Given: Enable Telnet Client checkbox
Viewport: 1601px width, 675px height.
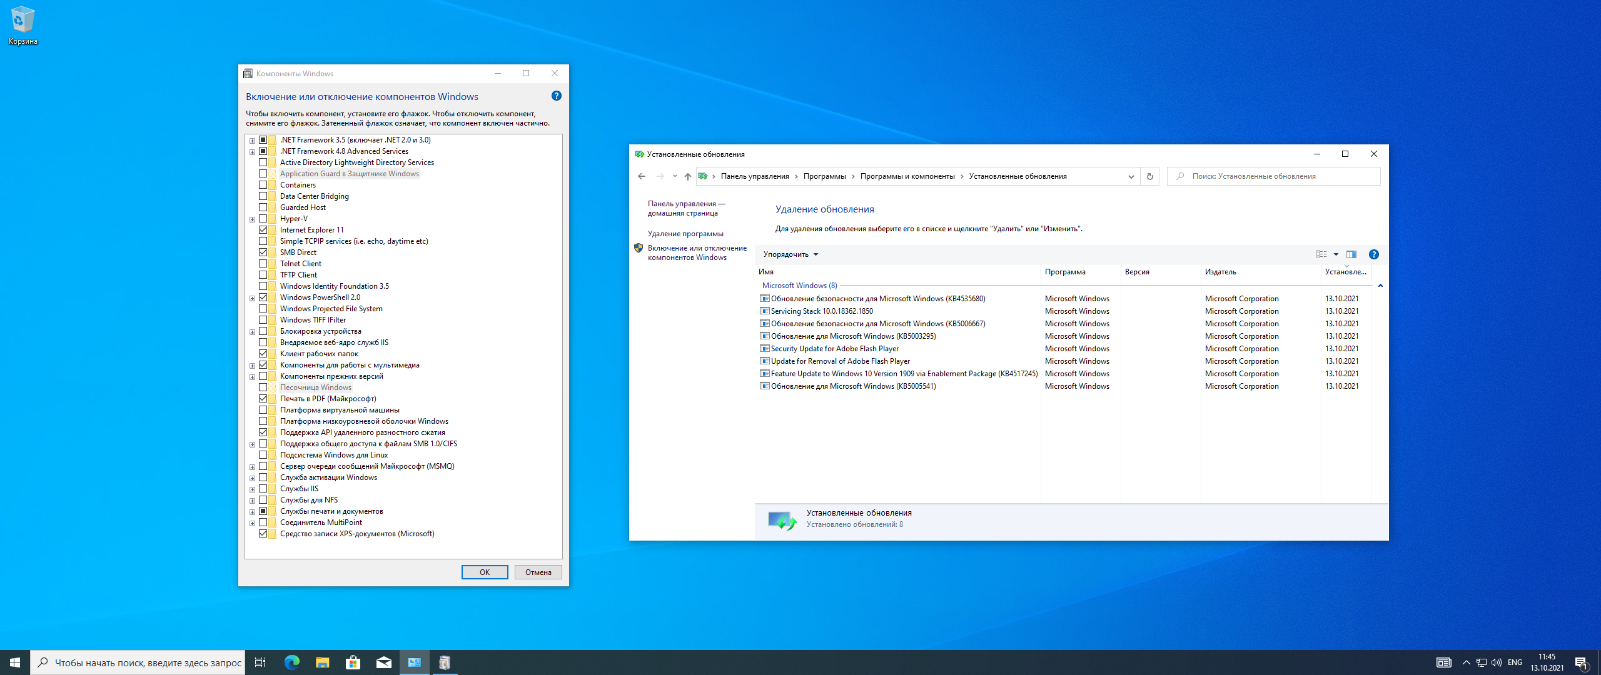Looking at the screenshot, I should pyautogui.click(x=263, y=264).
